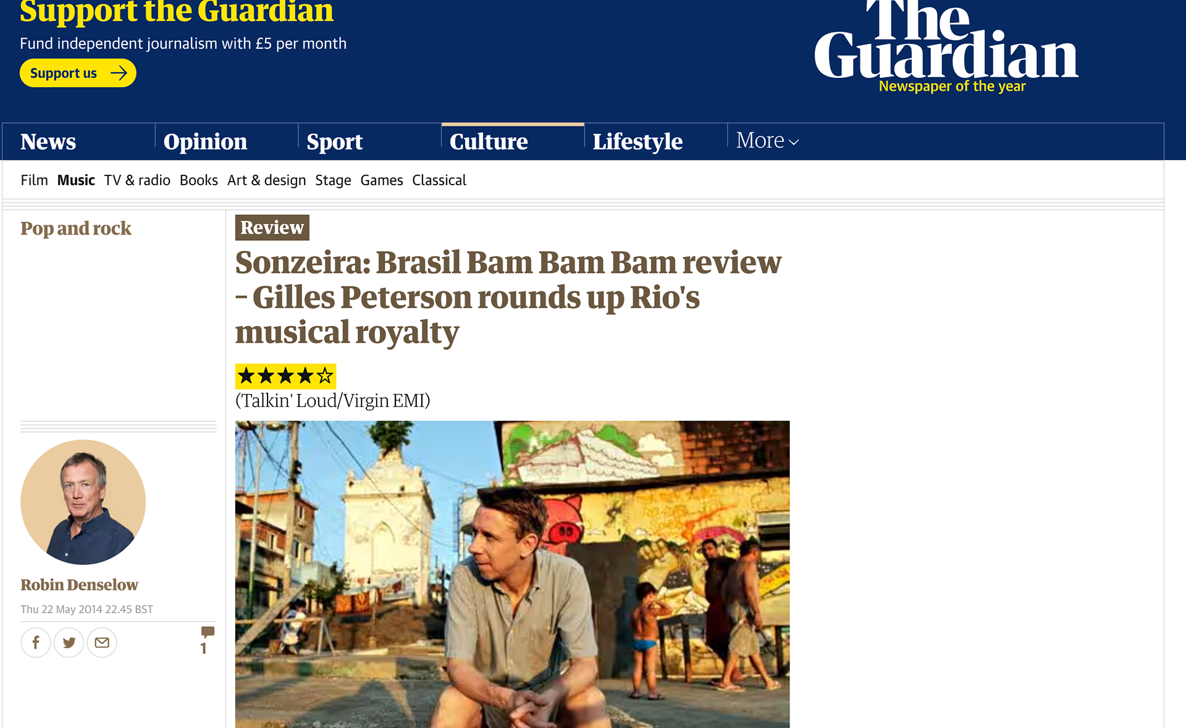The image size is (1186, 728).
Task: Click Robin Denselow's circular author photo
Action: (83, 502)
